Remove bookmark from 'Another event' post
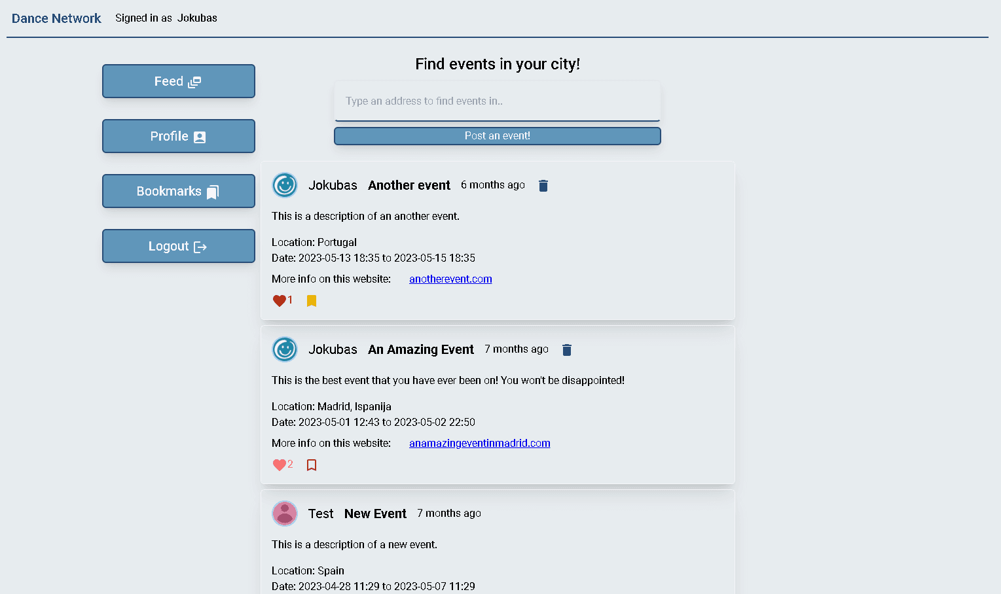This screenshot has width=1001, height=594. pyautogui.click(x=312, y=301)
